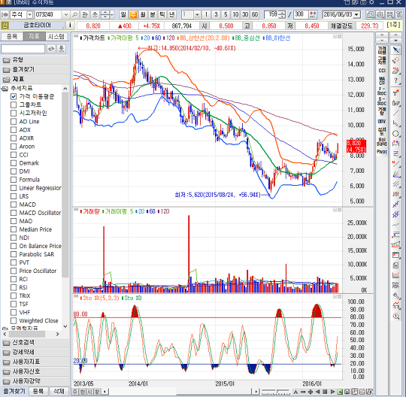Expand the 유형 folder
Viewport: 406px width, 397px height.
(35, 60)
